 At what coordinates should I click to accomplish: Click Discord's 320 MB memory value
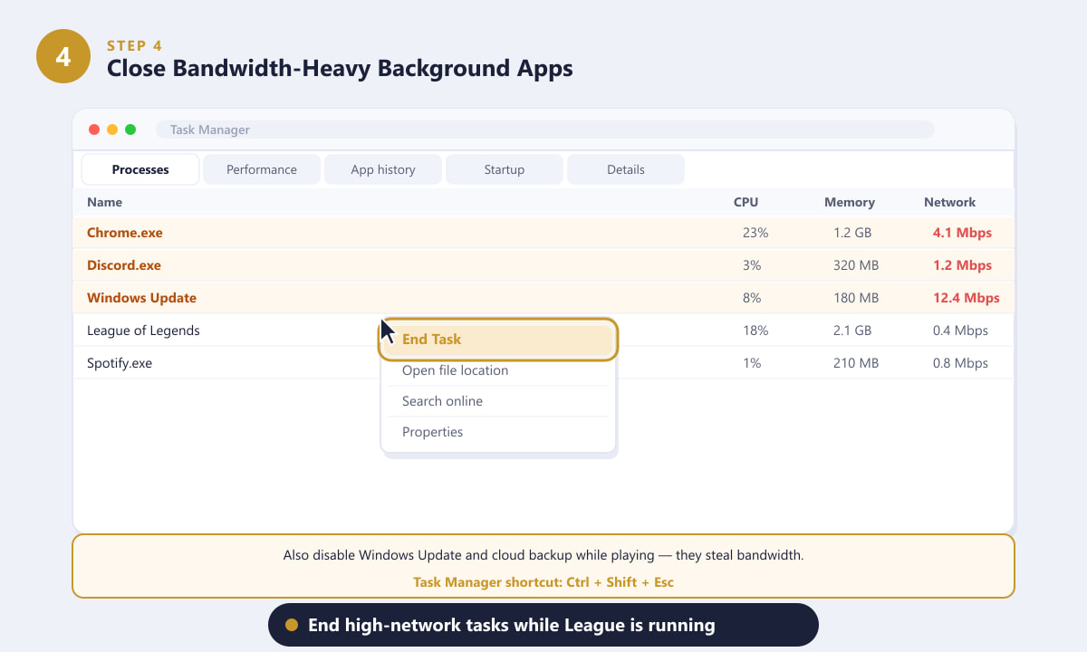tap(856, 265)
